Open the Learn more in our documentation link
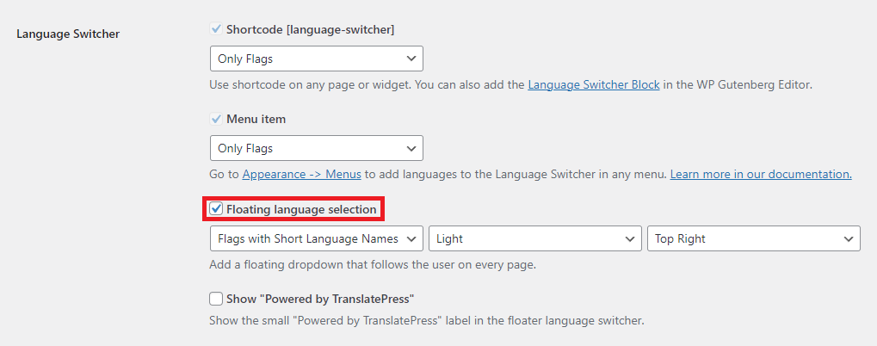 [x=761, y=174]
